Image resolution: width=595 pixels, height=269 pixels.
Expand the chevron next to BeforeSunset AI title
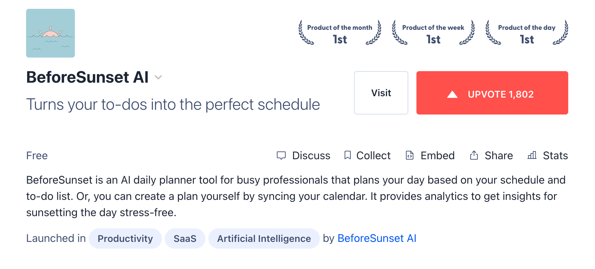tap(158, 78)
